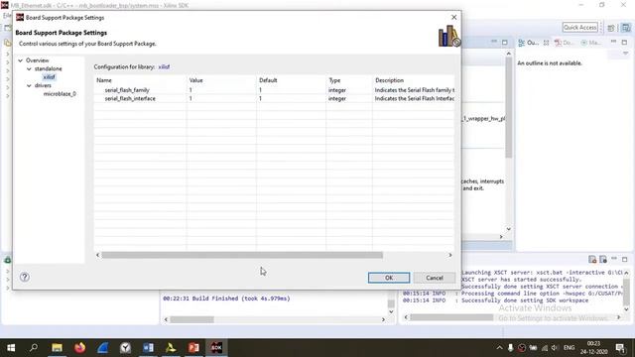This screenshot has height=357, width=635.
Task: Edit the serial_flash_family value cell
Action: coord(221,90)
